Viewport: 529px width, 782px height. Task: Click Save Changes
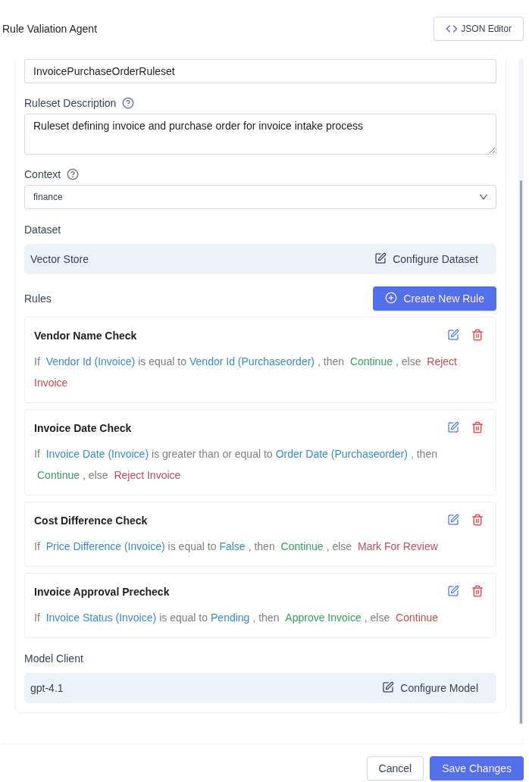[x=476, y=768]
